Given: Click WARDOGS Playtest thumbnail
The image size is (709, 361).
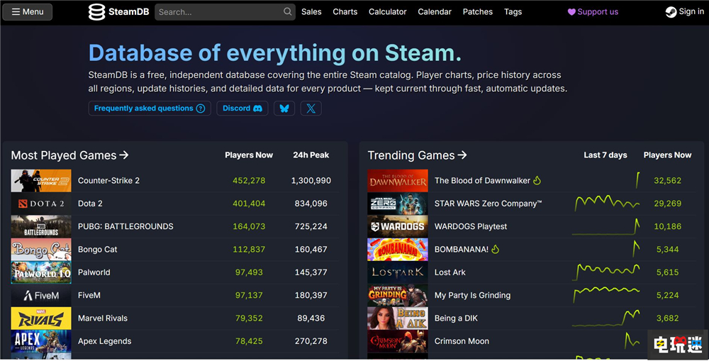Looking at the screenshot, I should [x=398, y=226].
